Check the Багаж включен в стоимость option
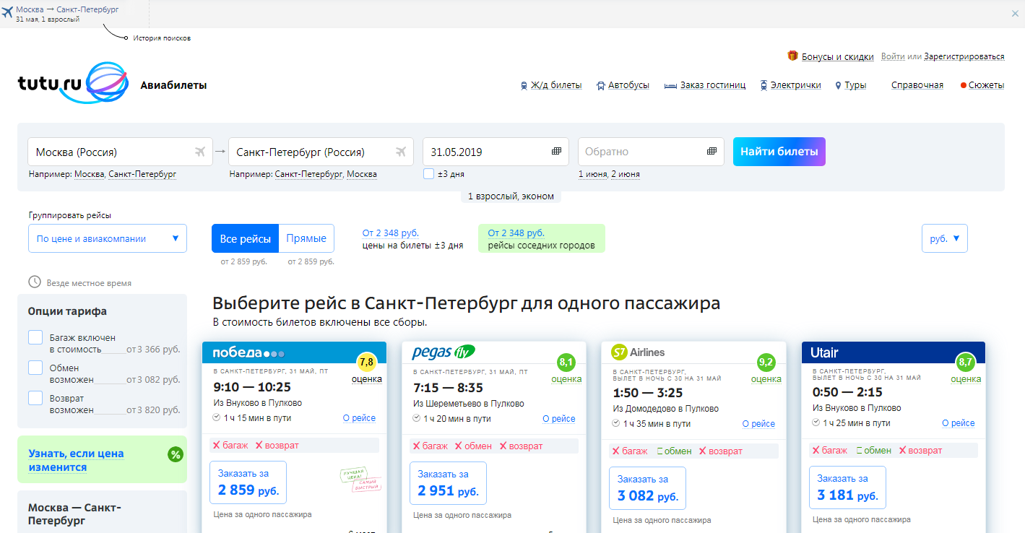This screenshot has width=1025, height=533. click(35, 337)
